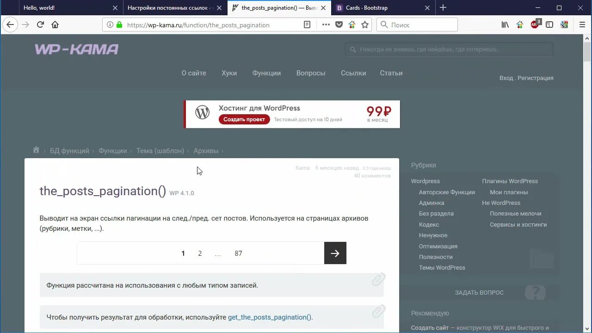Click the Вход login link
This screenshot has height=333, width=592.
[506, 78]
